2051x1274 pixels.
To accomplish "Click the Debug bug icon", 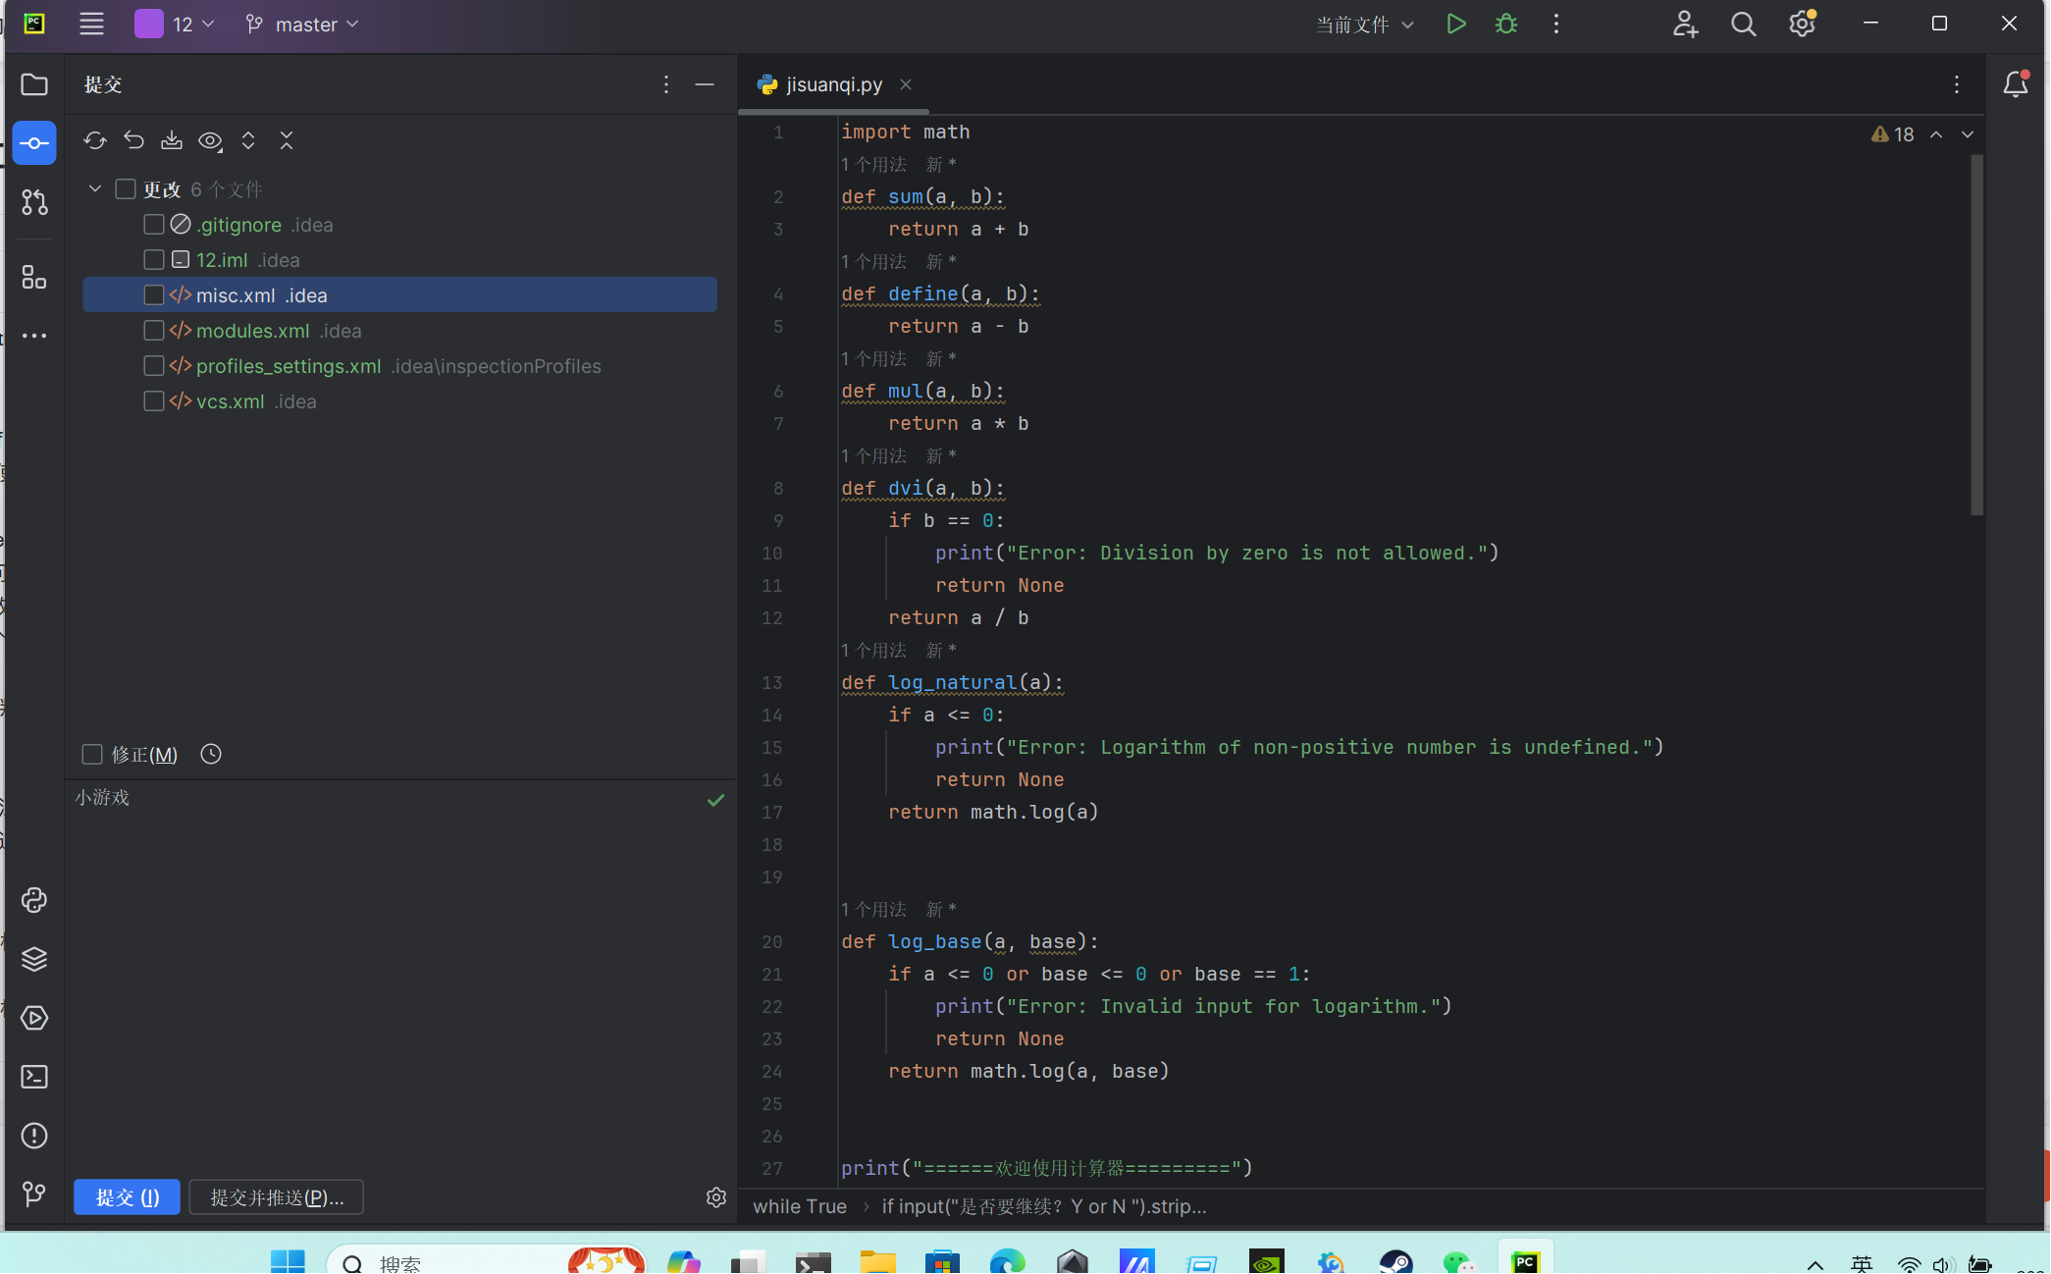I will [1506, 25].
